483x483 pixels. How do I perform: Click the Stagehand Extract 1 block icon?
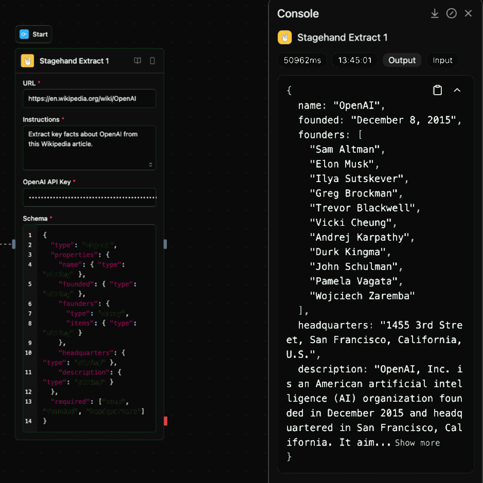(27, 61)
